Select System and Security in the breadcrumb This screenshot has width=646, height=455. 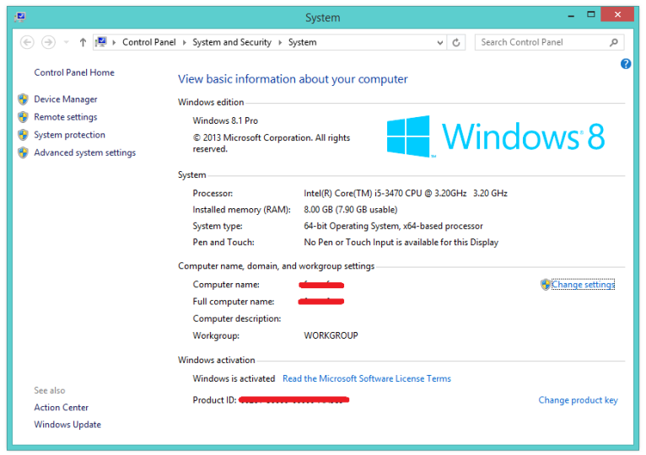pos(232,42)
